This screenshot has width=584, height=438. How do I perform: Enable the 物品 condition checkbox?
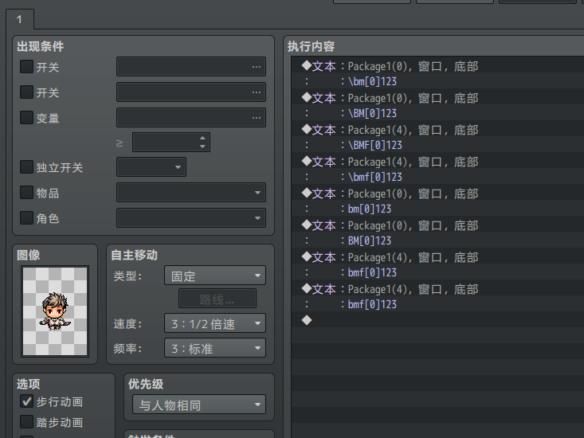pyautogui.click(x=26, y=193)
